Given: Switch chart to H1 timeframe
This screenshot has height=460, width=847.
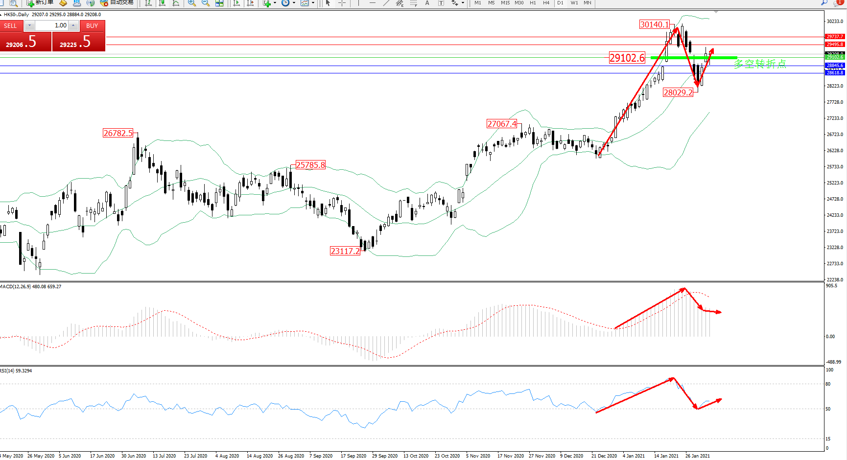Looking at the screenshot, I should [x=533, y=3].
